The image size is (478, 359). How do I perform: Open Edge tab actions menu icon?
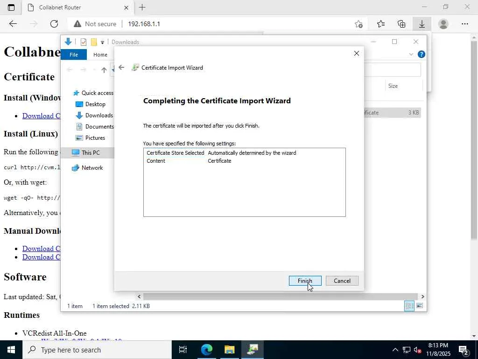coord(11,7)
